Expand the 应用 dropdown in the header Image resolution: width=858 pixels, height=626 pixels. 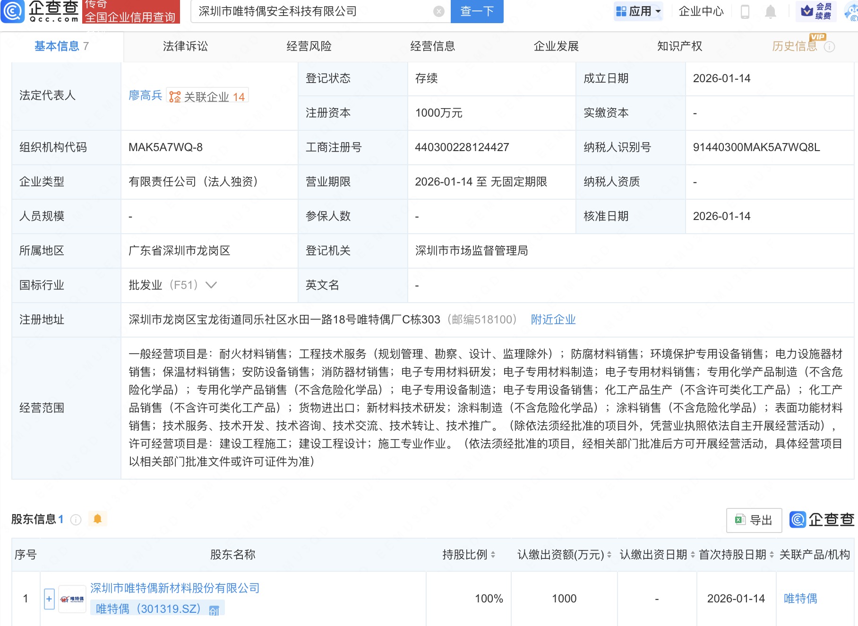pos(638,11)
